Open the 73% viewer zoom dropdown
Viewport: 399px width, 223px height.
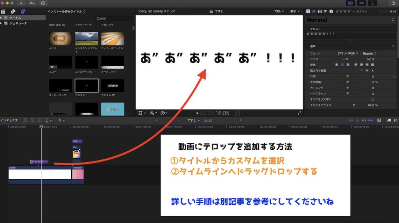pos(279,11)
